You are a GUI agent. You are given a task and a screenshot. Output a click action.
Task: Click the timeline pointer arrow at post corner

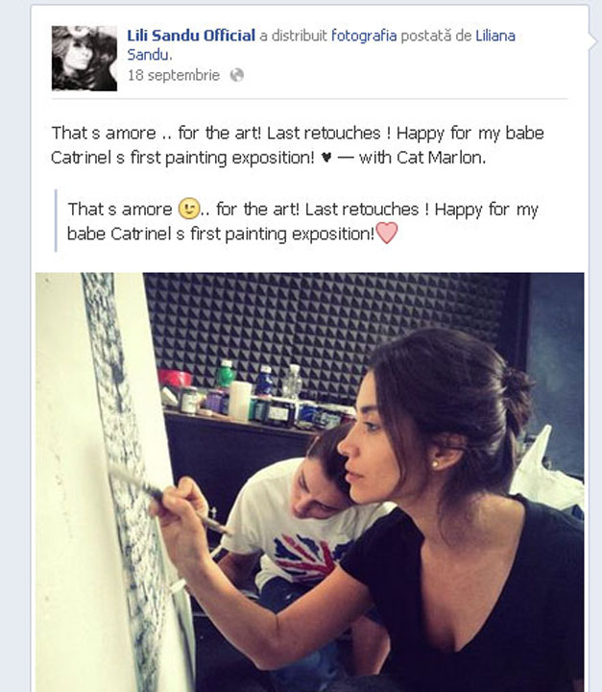pyautogui.click(x=592, y=37)
